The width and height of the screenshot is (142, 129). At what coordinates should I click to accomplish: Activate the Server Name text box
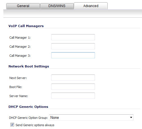point(73,96)
